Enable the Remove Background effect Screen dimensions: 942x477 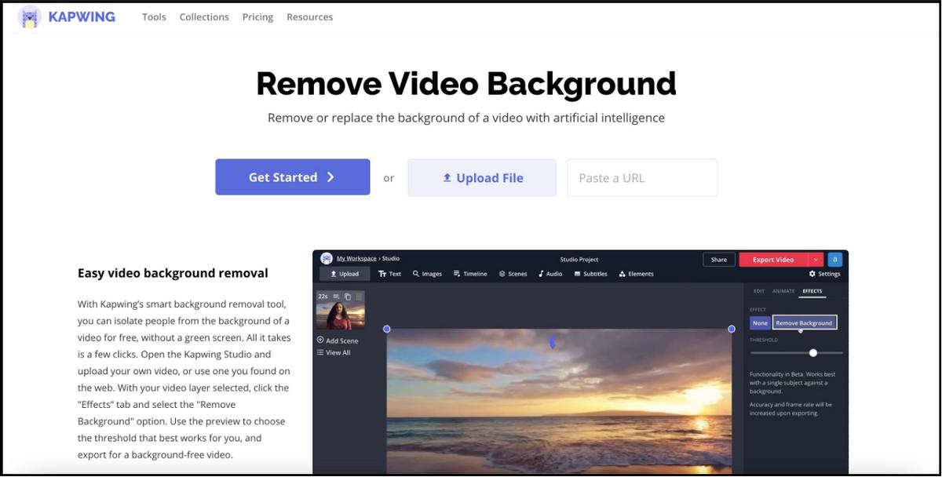pos(805,322)
